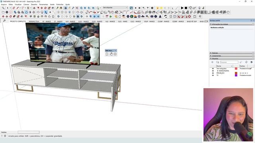This screenshot has width=255, height=143.
Task: Click the TV purple color swatch
Action: [236, 75]
